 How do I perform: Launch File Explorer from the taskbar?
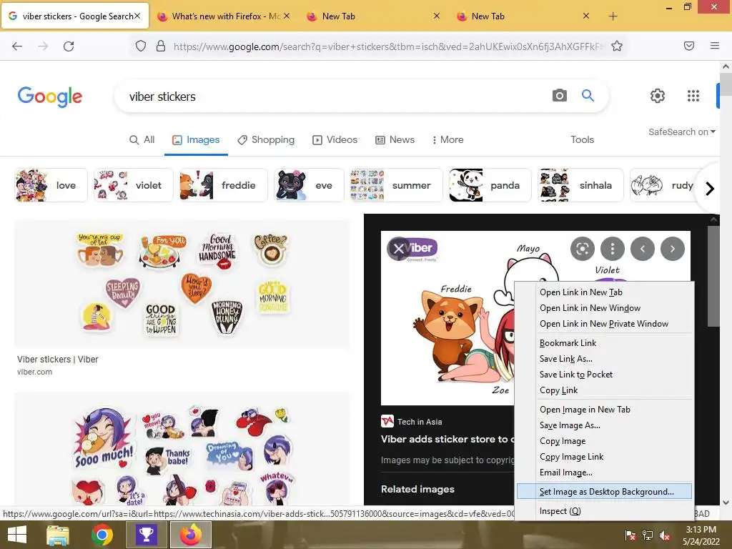click(x=58, y=535)
